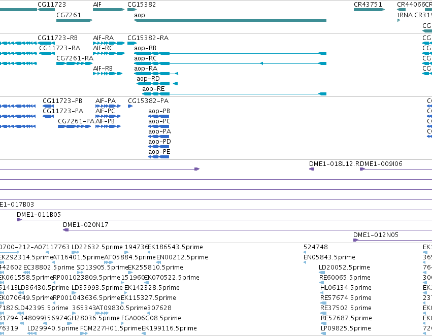The width and height of the screenshot is (432, 336).
Task: Select the AIF gene in top track
Action: [109, 10]
